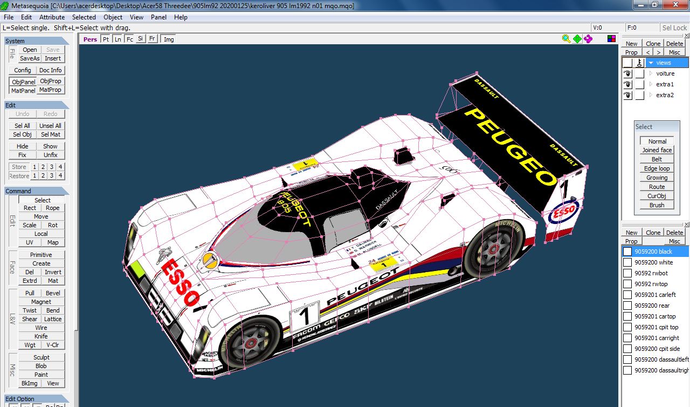
Task: Click the 9059200 white material swatch
Action: click(x=627, y=262)
